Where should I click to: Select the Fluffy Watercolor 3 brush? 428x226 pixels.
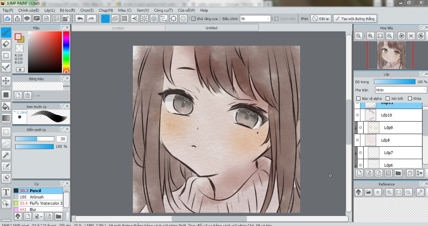[38, 203]
